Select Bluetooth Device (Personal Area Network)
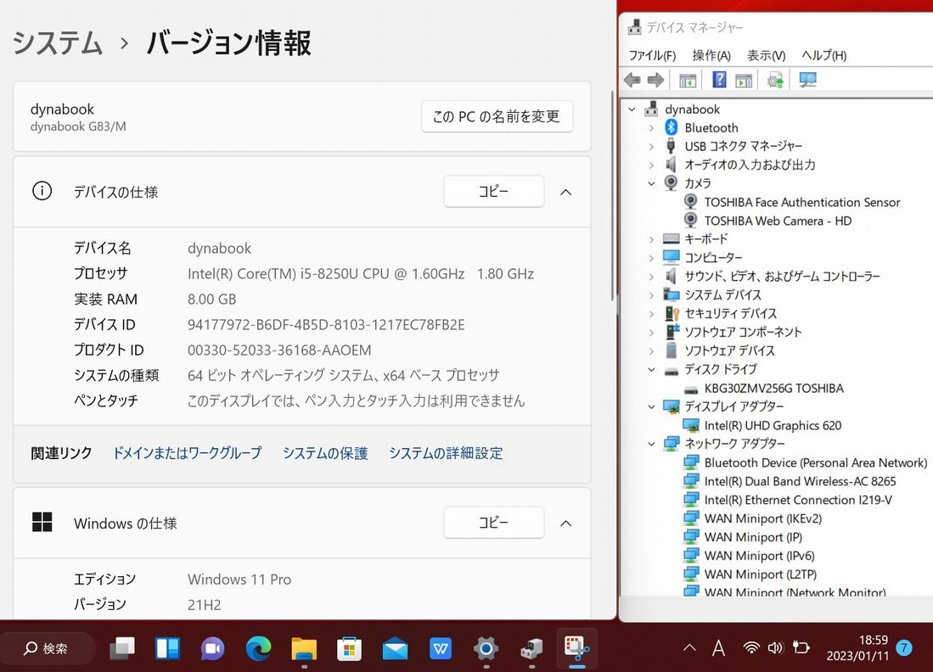This screenshot has height=672, width=933. tap(815, 462)
